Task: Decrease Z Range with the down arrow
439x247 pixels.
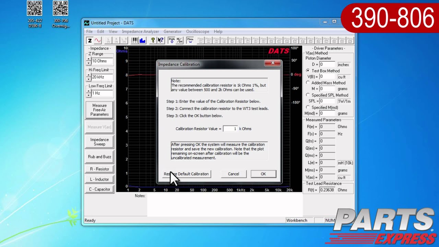Action: click(x=88, y=63)
